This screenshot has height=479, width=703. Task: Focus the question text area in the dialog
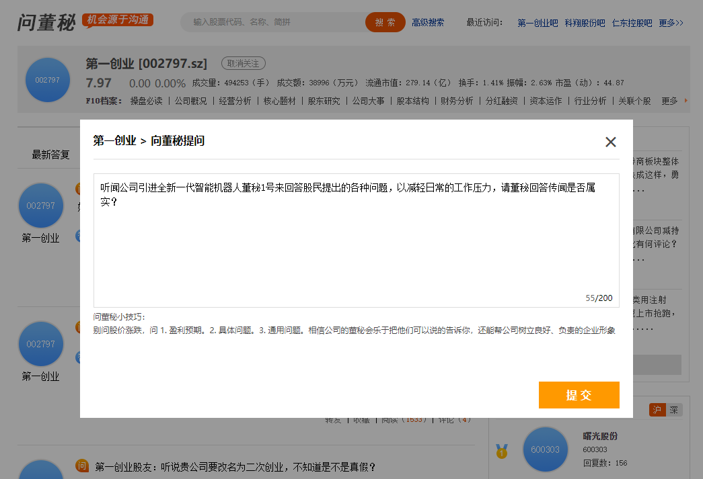[x=357, y=241]
